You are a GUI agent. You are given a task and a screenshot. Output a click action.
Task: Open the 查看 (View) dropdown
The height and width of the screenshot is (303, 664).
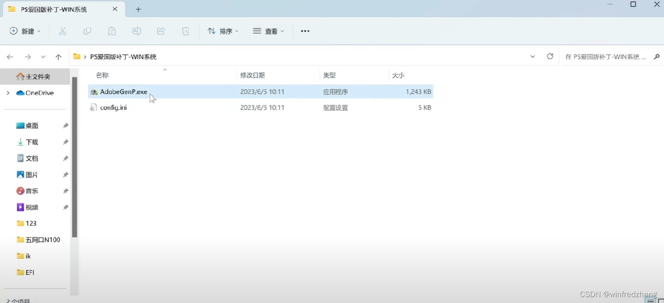click(x=269, y=31)
